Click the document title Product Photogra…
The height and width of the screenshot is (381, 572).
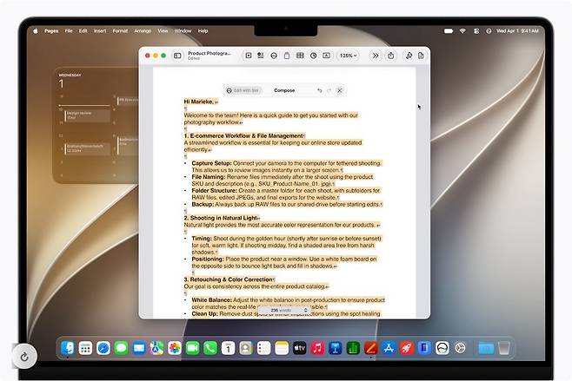(210, 53)
